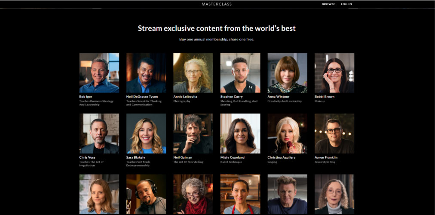Viewport: 435px width, 215px height.
Task: Select the Shooting, Ball Handling class photo
Action: point(240,73)
